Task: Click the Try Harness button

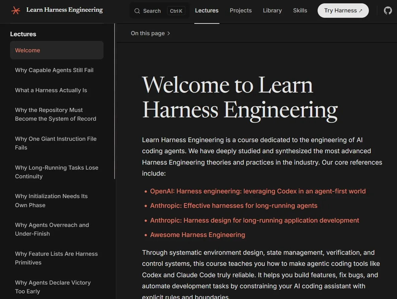Action: coord(343,11)
